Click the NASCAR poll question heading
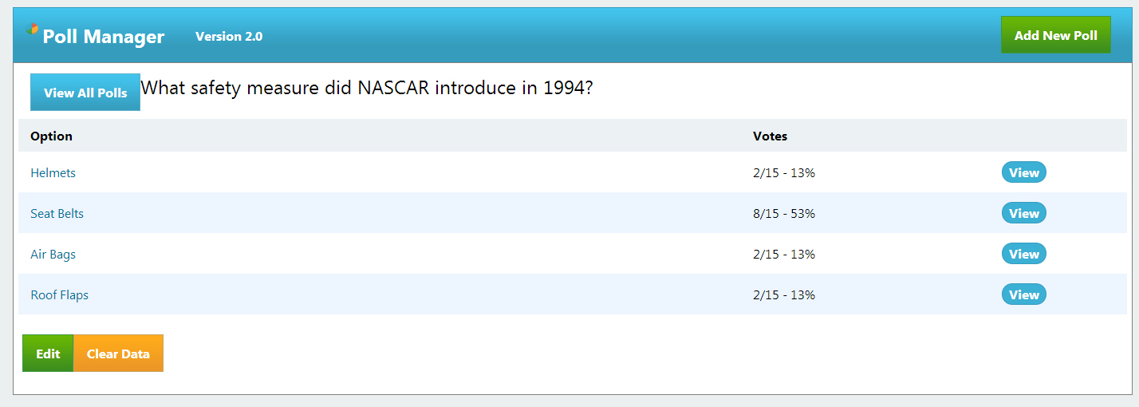This screenshot has width=1139, height=407. (367, 88)
